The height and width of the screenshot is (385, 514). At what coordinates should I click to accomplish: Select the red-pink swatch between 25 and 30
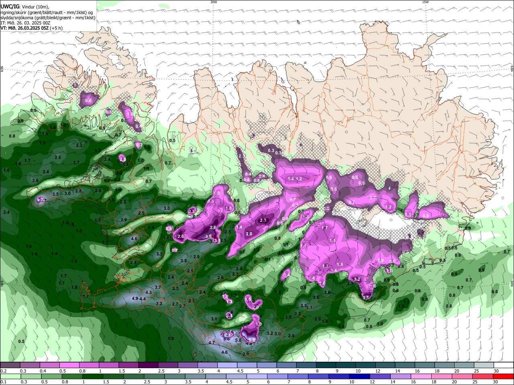pos(483,377)
